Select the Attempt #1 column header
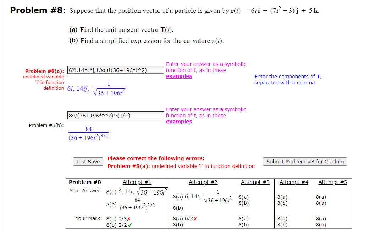The height and width of the screenshot is (236, 379). [x=137, y=182]
